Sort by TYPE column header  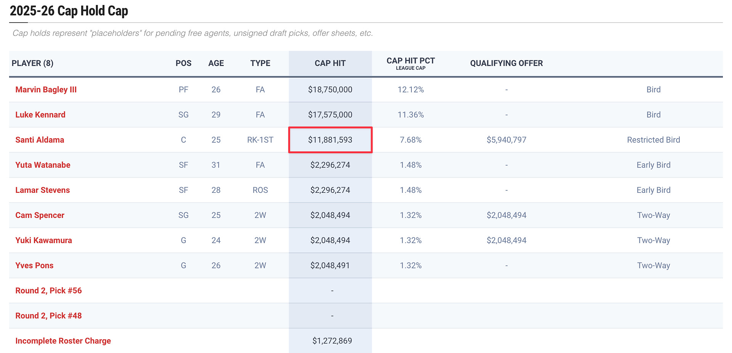[x=260, y=63]
